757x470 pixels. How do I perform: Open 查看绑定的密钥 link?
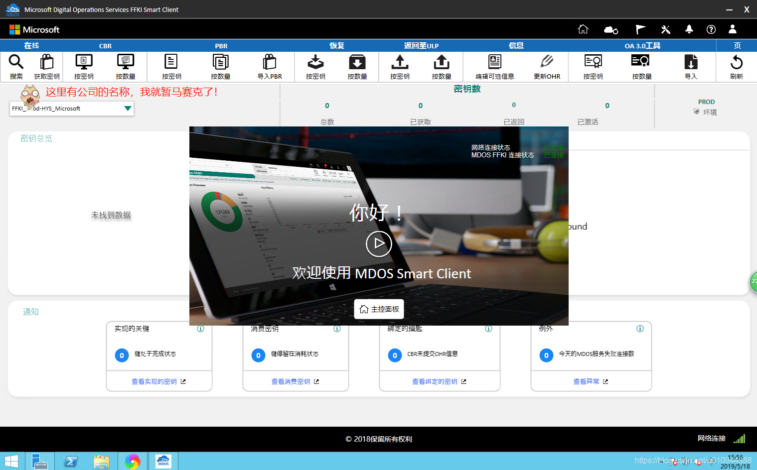click(x=439, y=381)
